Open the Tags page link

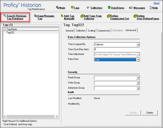(x=76, y=8)
